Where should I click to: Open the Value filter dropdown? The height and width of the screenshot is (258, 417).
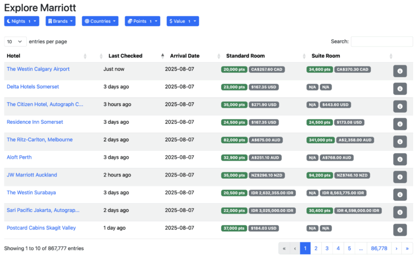(182, 21)
